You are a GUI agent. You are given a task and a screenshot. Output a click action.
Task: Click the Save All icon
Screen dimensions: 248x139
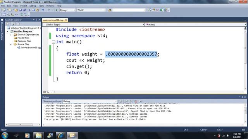pos(24,10)
